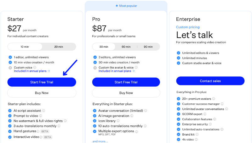Open Starter 'Included in annual plans' link

click(32, 71)
